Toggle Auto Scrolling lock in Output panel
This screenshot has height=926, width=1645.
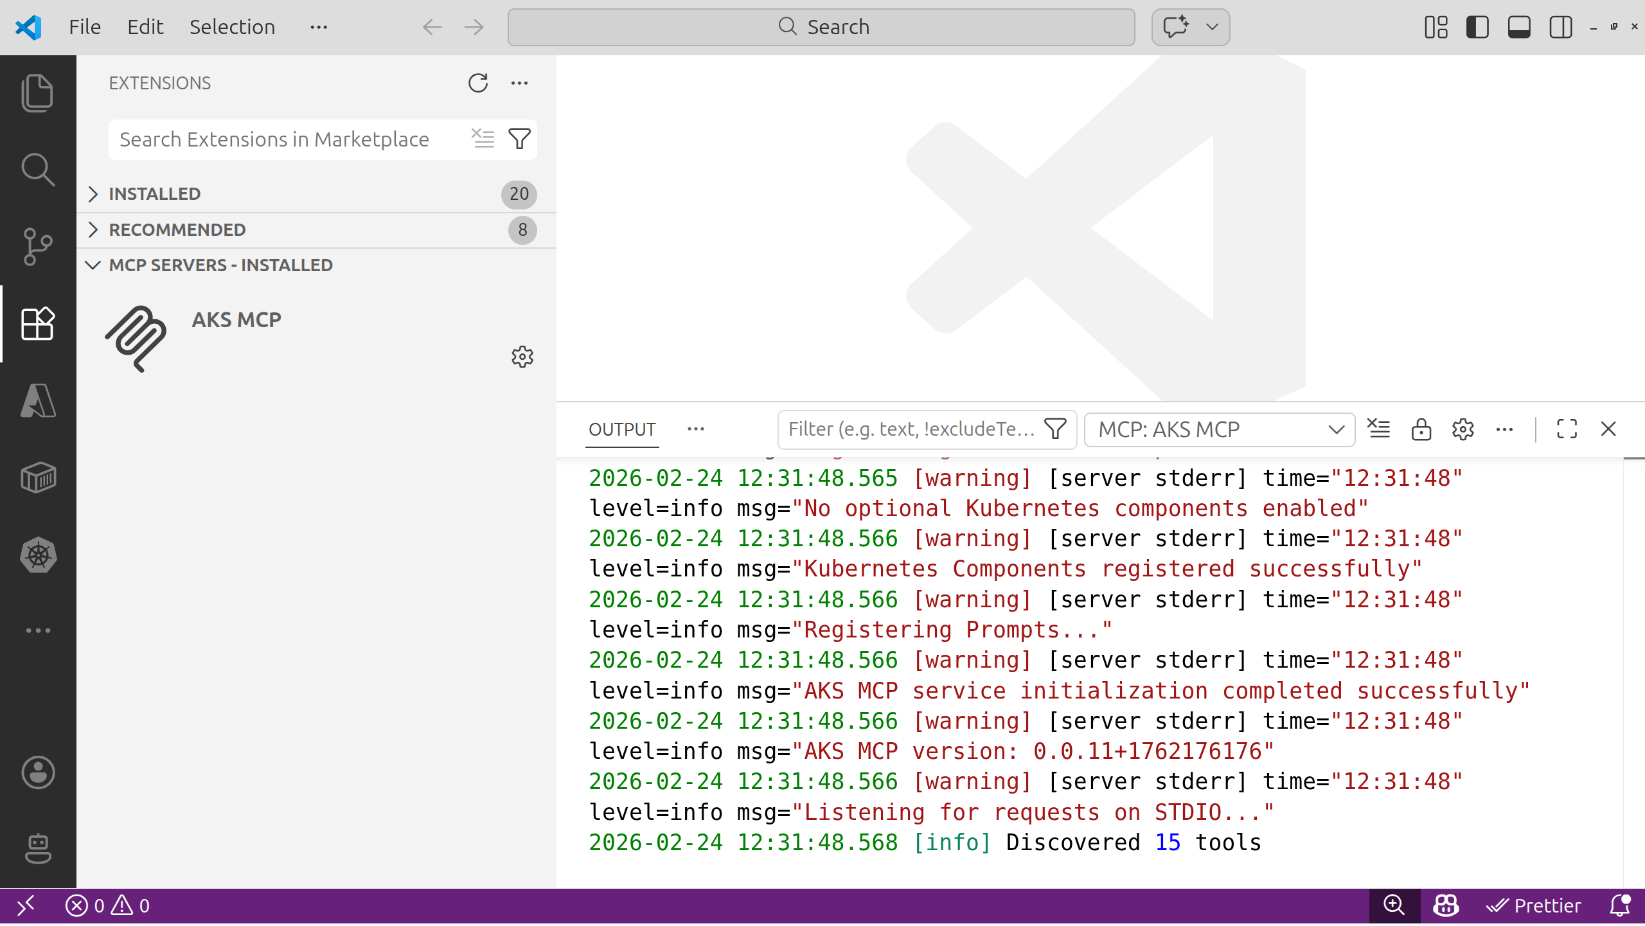tap(1421, 429)
